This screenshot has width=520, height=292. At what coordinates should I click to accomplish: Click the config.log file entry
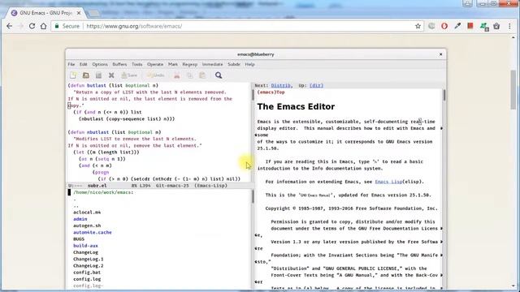point(87,279)
